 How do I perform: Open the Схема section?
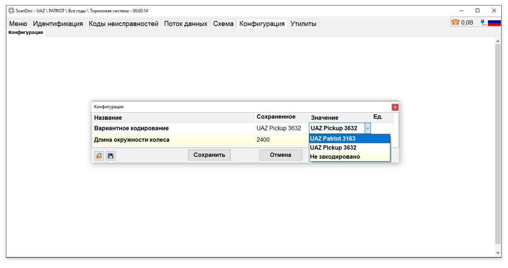click(223, 24)
